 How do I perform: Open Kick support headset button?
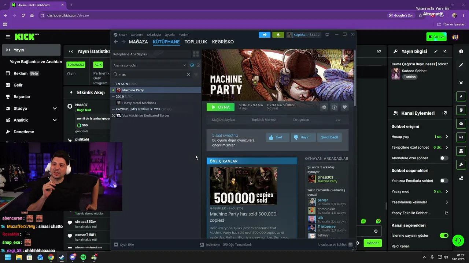(x=458, y=240)
